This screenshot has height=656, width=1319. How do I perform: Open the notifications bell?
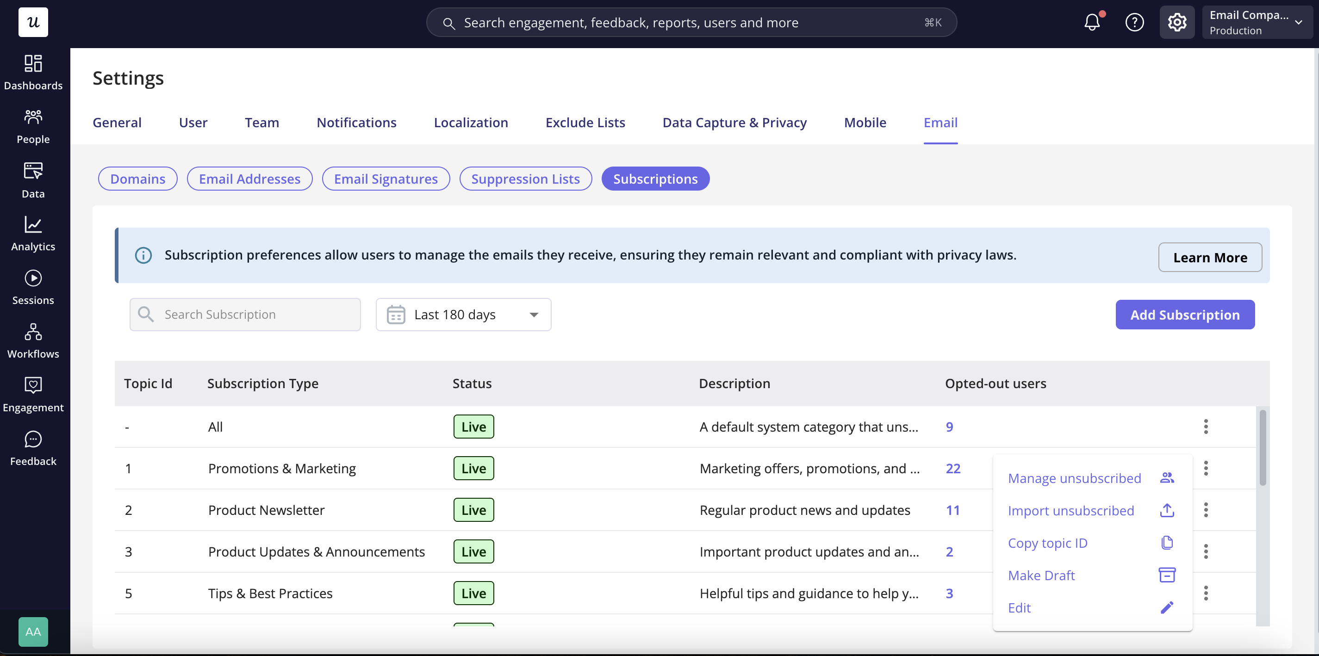1092,22
